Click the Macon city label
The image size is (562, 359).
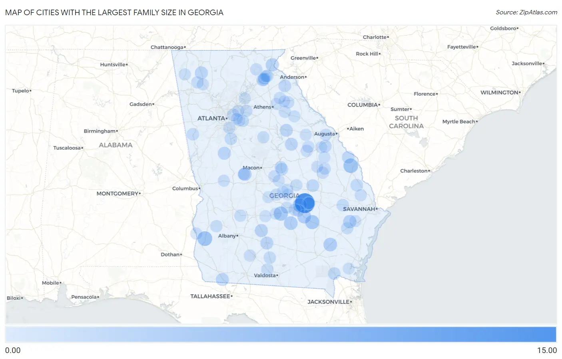point(251,168)
